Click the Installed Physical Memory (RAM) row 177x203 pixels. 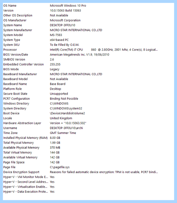(x=88, y=138)
